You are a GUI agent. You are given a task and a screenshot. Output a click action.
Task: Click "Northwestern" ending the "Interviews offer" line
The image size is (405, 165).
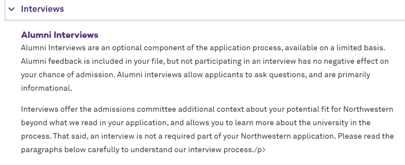(x=368, y=109)
